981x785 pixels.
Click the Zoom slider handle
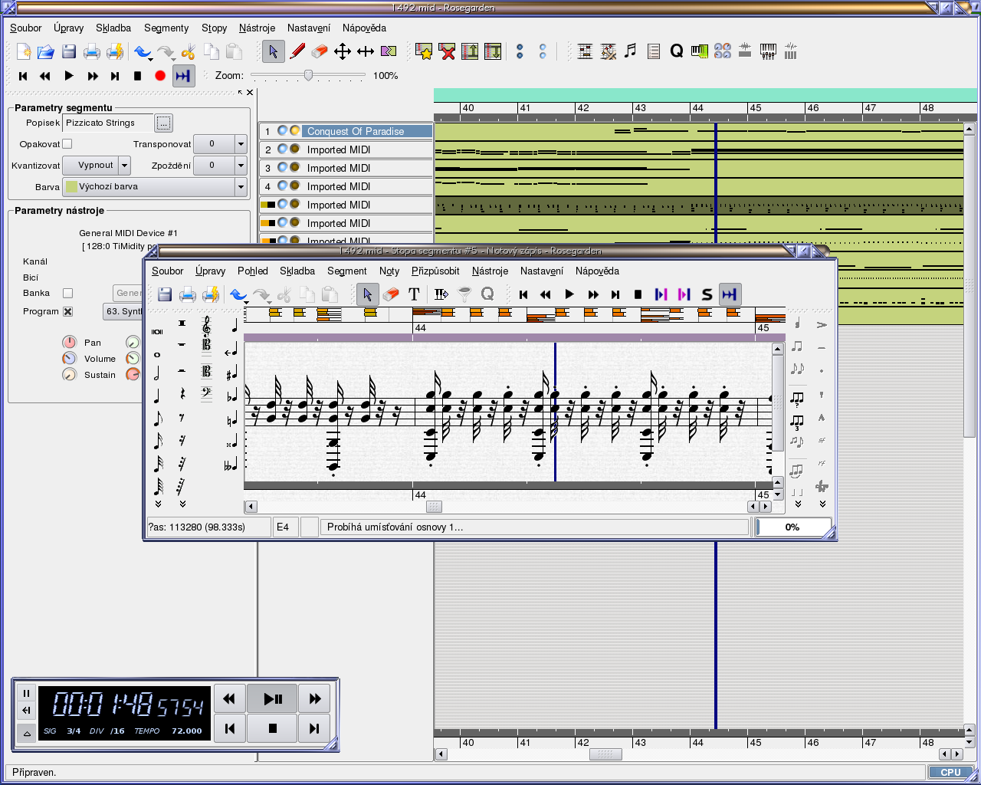(308, 75)
